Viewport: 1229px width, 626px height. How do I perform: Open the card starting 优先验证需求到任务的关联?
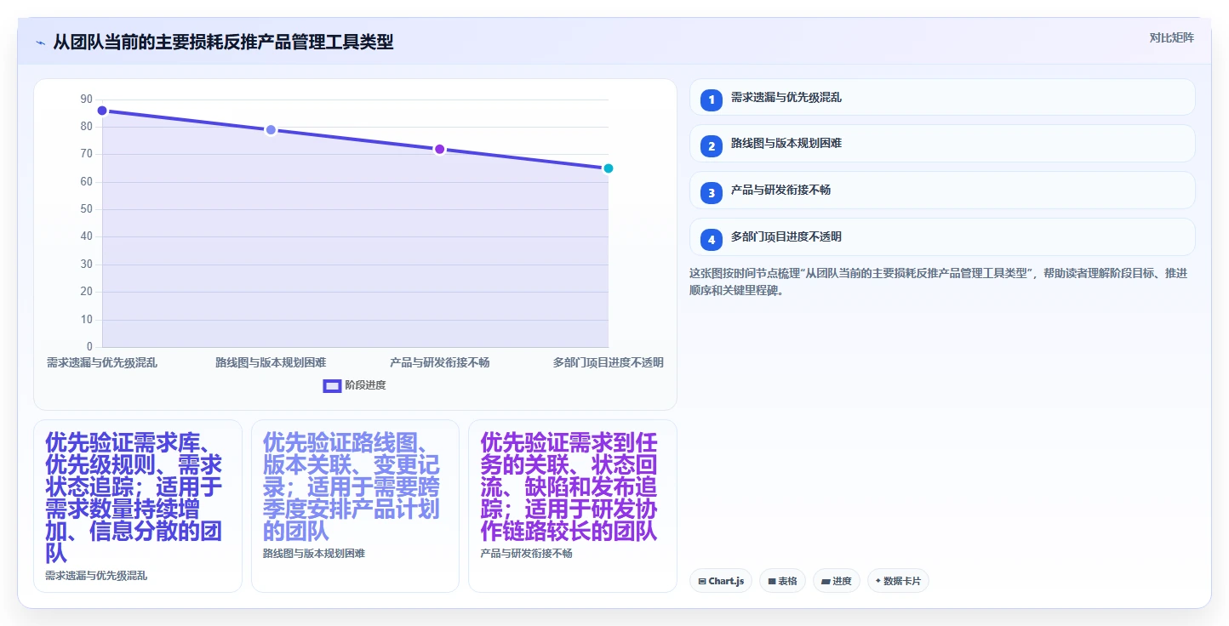573,506
